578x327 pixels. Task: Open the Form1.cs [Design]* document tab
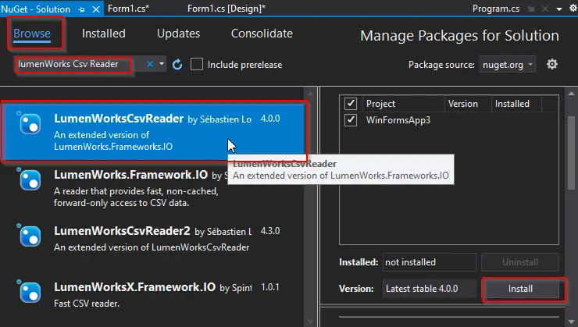pyautogui.click(x=227, y=9)
